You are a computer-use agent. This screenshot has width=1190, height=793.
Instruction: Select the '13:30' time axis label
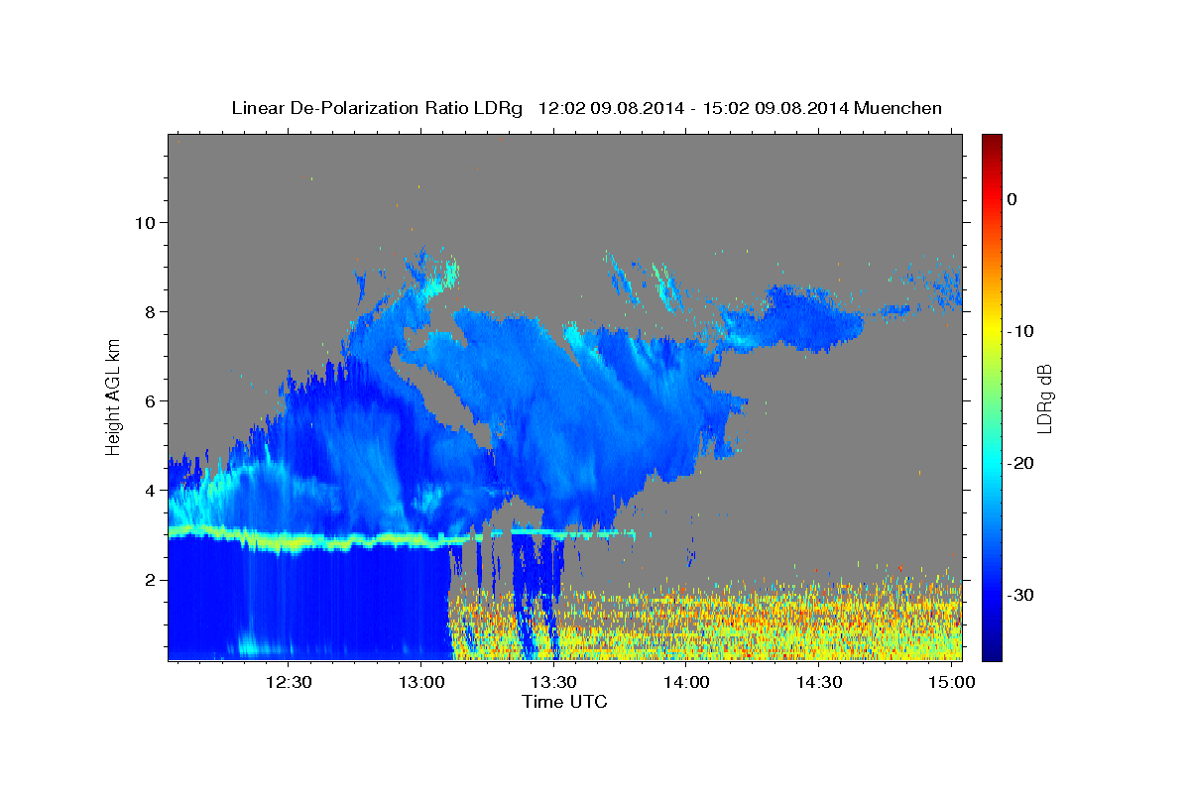pyautogui.click(x=553, y=683)
